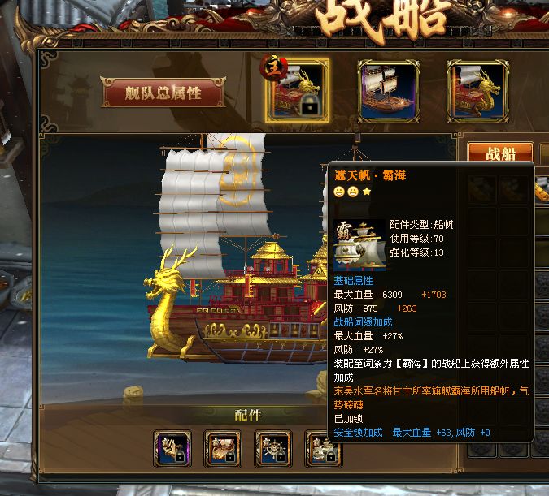Click the gold star under the item name

[367, 192]
